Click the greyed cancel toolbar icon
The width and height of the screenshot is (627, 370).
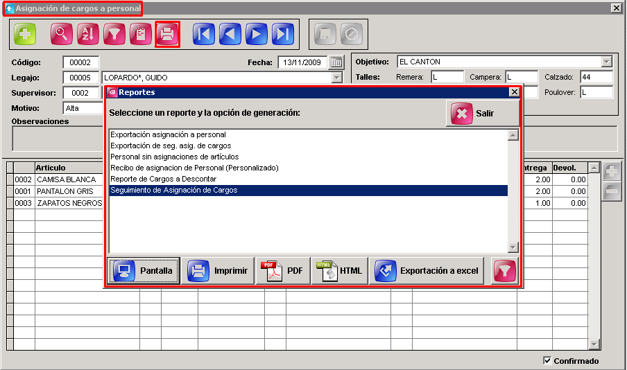[352, 35]
